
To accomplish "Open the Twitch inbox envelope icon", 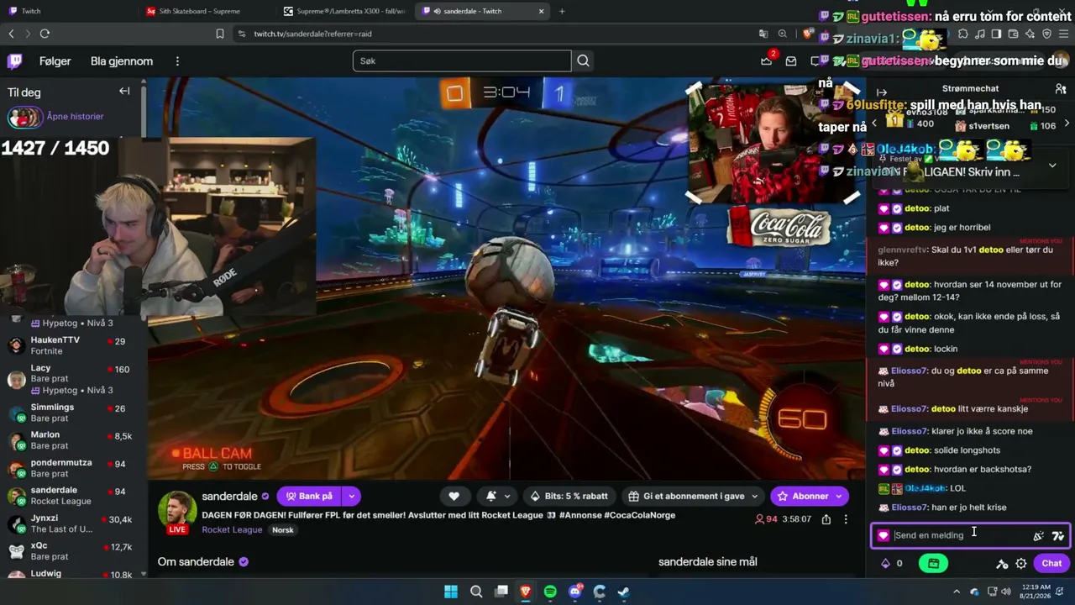I will (791, 60).
